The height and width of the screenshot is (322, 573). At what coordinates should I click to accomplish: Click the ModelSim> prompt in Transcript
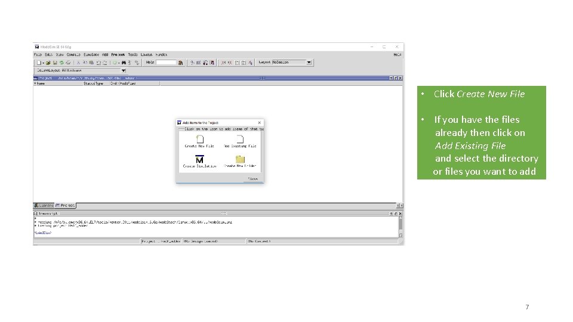tap(43, 233)
